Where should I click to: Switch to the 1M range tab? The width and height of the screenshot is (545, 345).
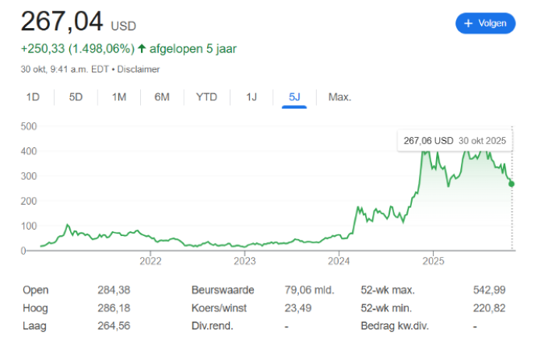119,97
